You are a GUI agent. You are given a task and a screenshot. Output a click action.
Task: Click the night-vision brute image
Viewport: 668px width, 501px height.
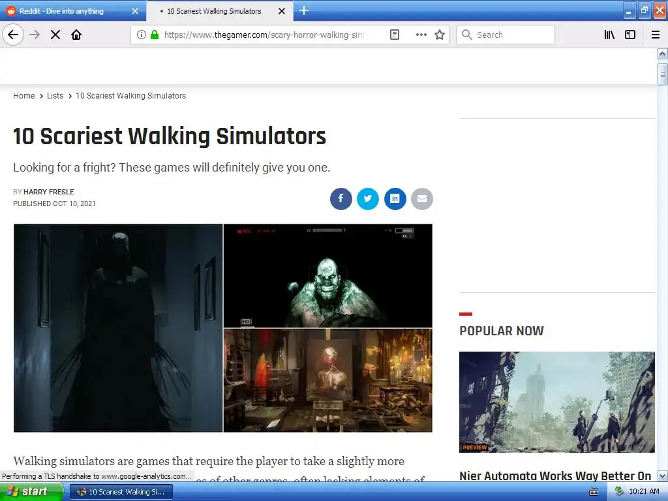click(x=327, y=276)
